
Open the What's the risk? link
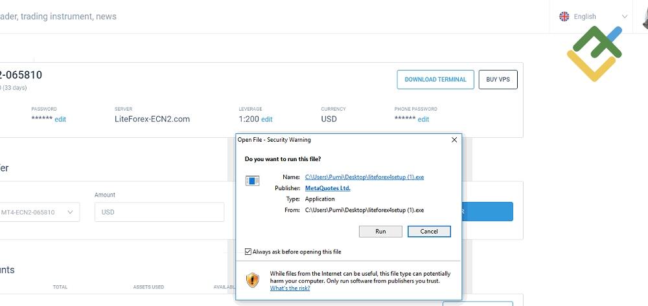coord(290,288)
